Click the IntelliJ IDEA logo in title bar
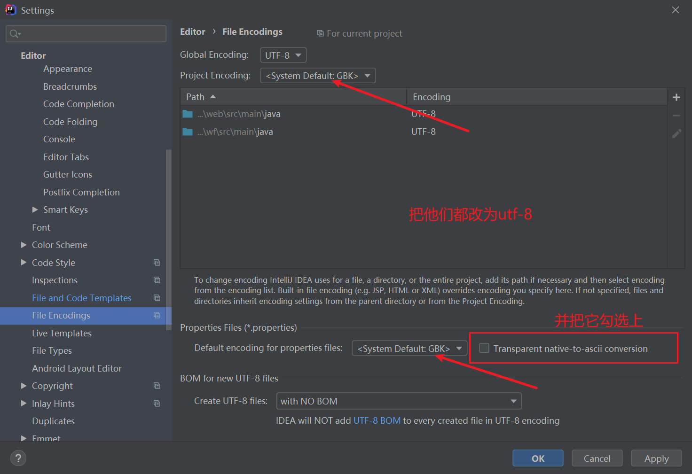 pyautogui.click(x=10, y=10)
